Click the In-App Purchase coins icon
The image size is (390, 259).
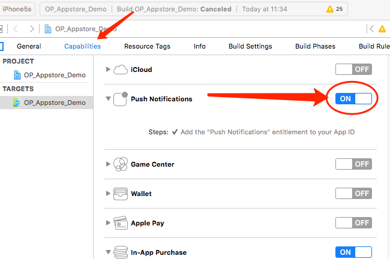121,252
